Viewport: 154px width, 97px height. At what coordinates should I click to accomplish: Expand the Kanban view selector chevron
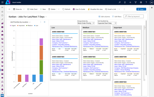coord(46,17)
